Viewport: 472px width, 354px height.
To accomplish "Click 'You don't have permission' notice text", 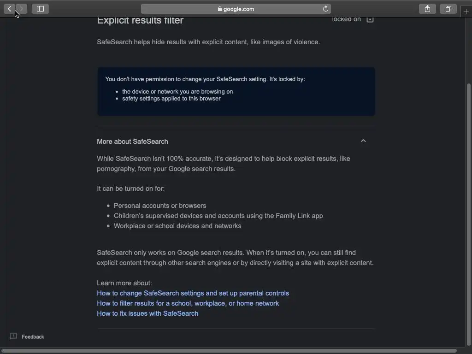I will 205,79.
